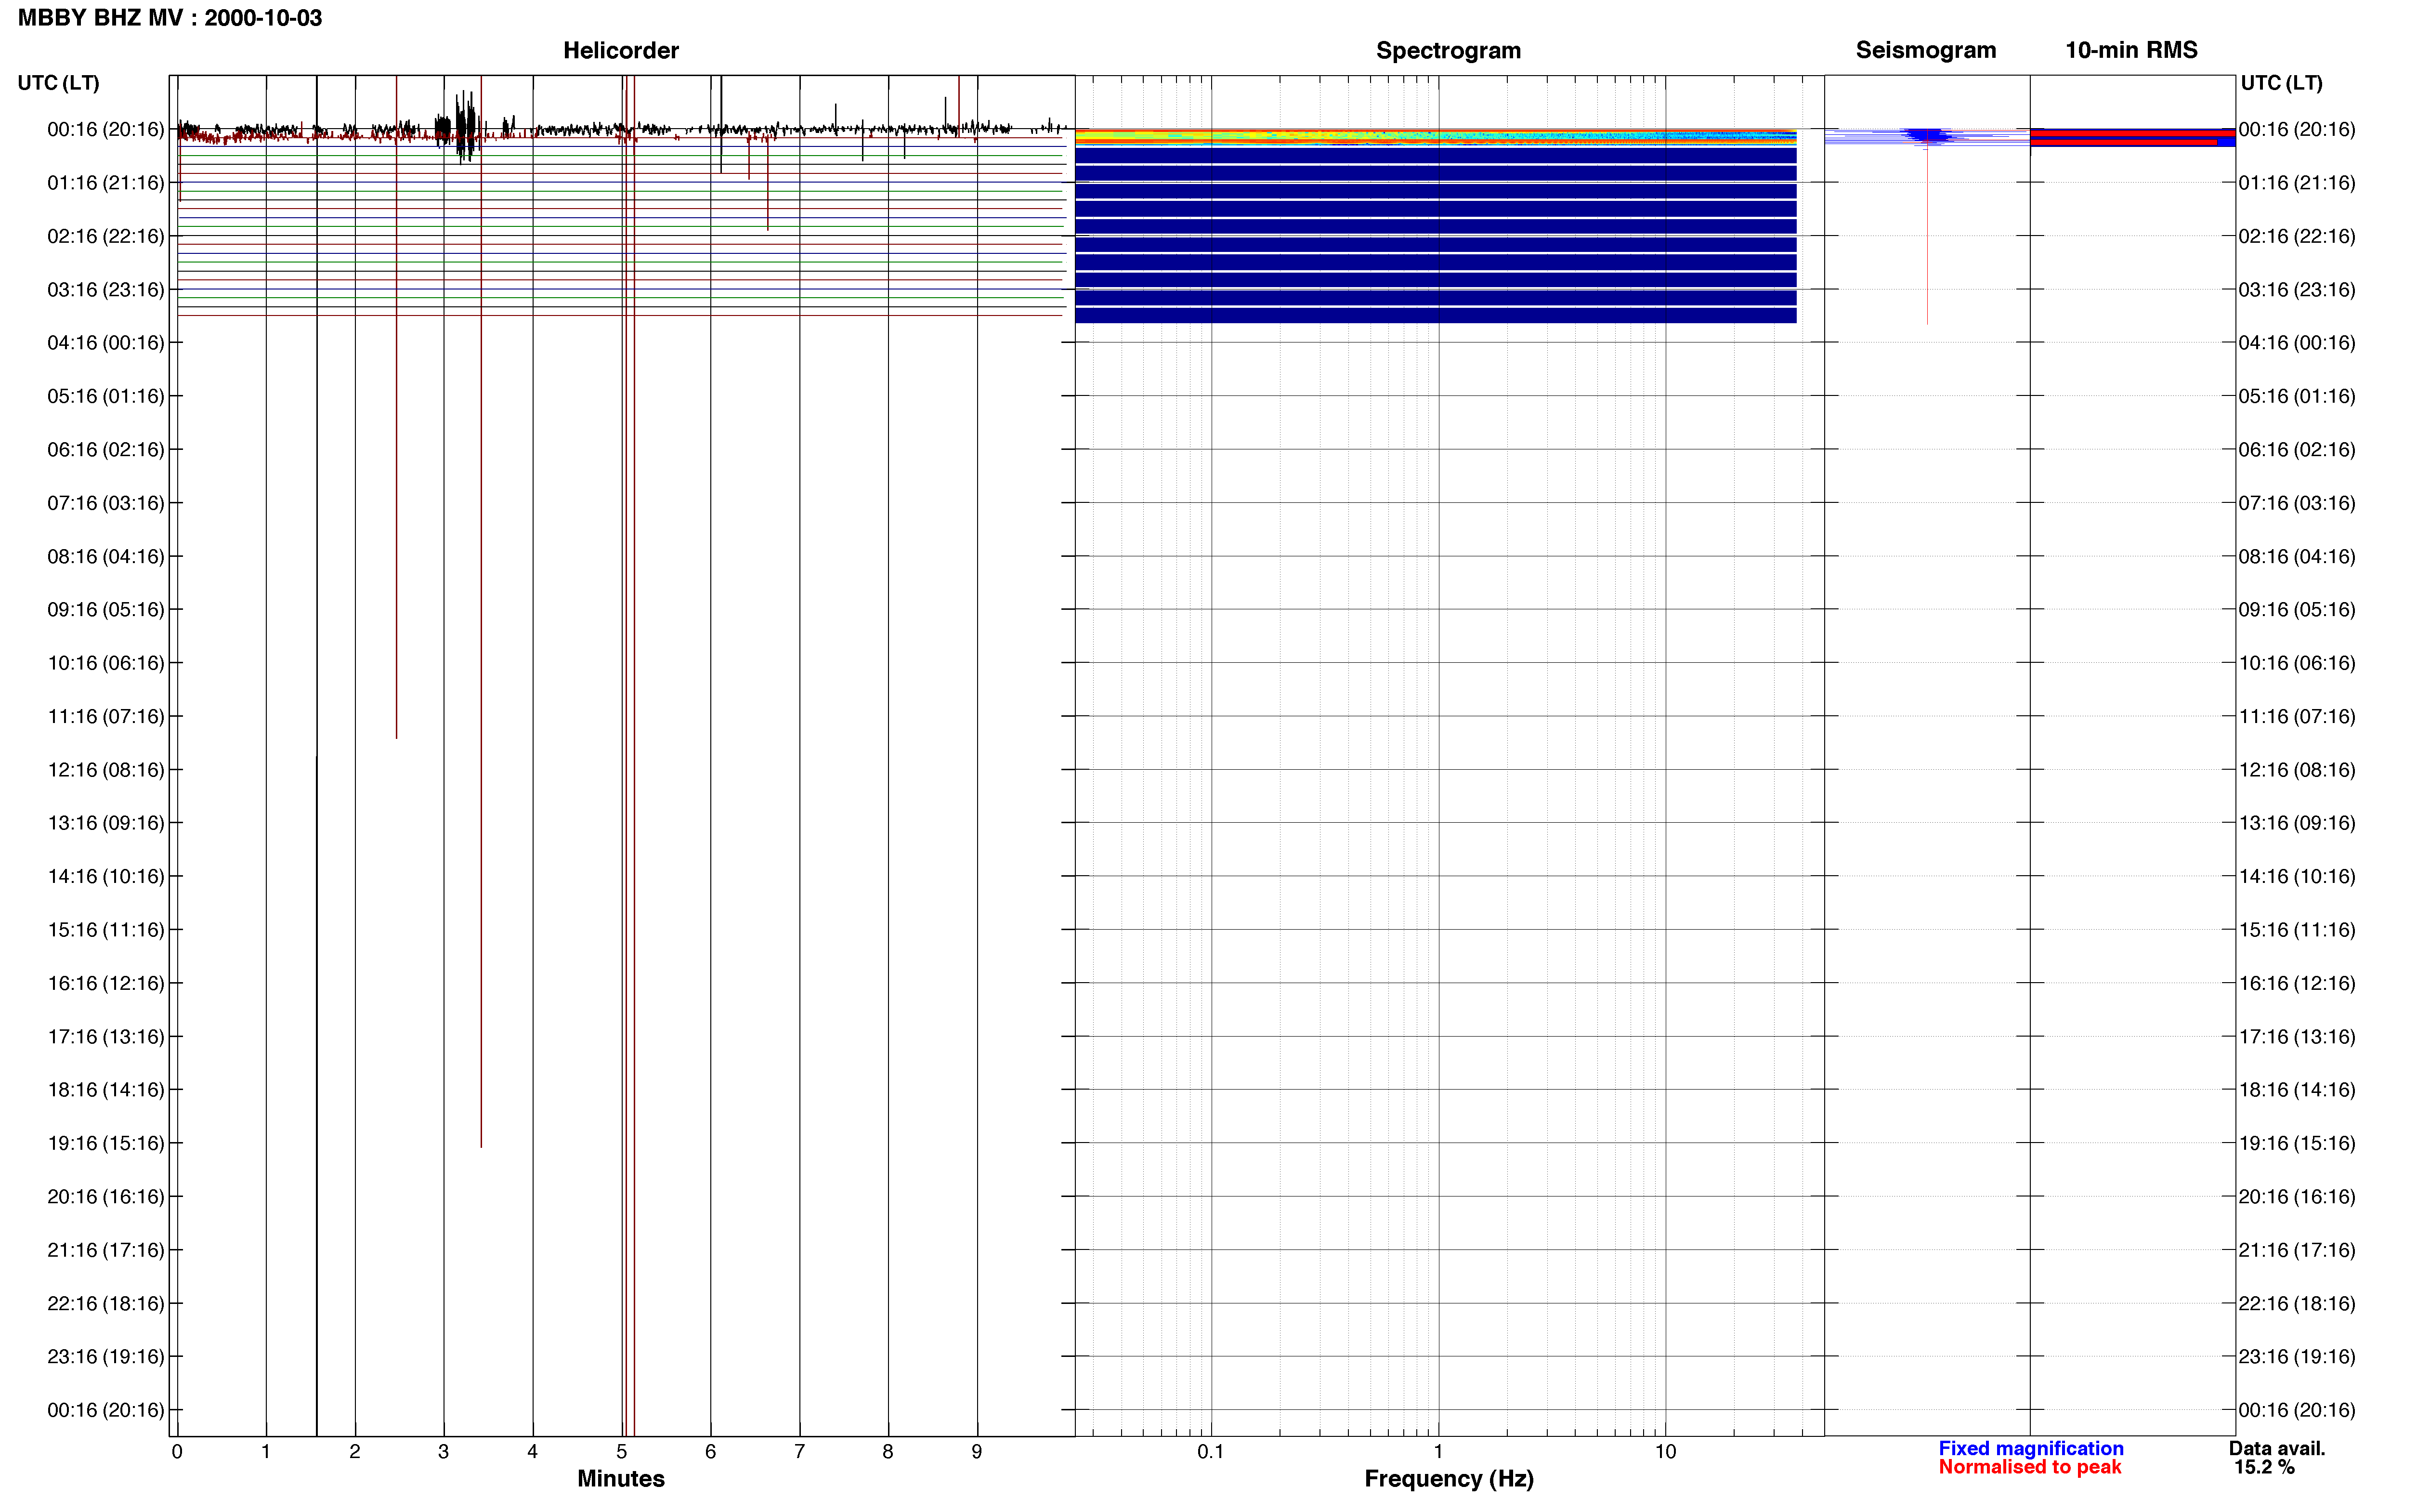
Task: Click the 3 tick on the Minutes axis
Action: 444,1451
